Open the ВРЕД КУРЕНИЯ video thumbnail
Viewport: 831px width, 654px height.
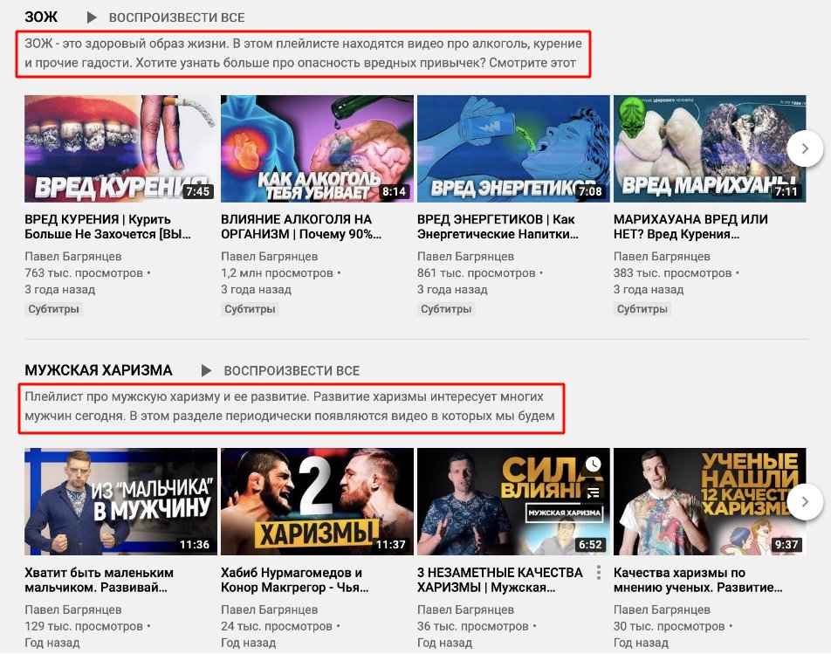pos(120,148)
